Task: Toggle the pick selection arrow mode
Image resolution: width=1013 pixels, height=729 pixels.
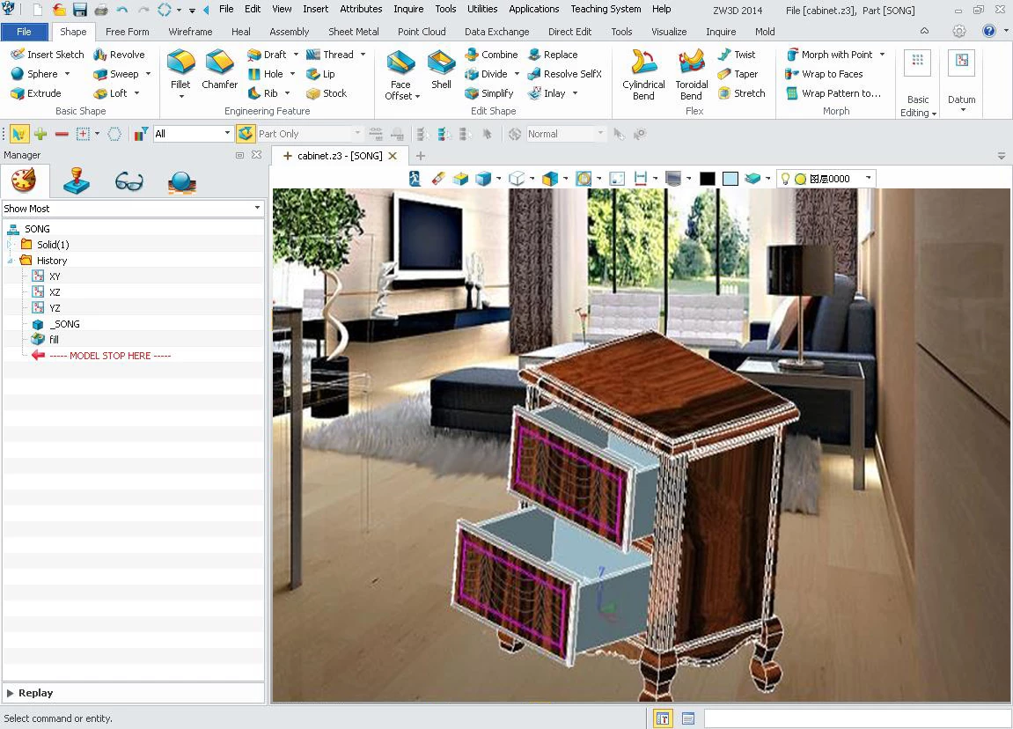Action: pyautogui.click(x=18, y=134)
